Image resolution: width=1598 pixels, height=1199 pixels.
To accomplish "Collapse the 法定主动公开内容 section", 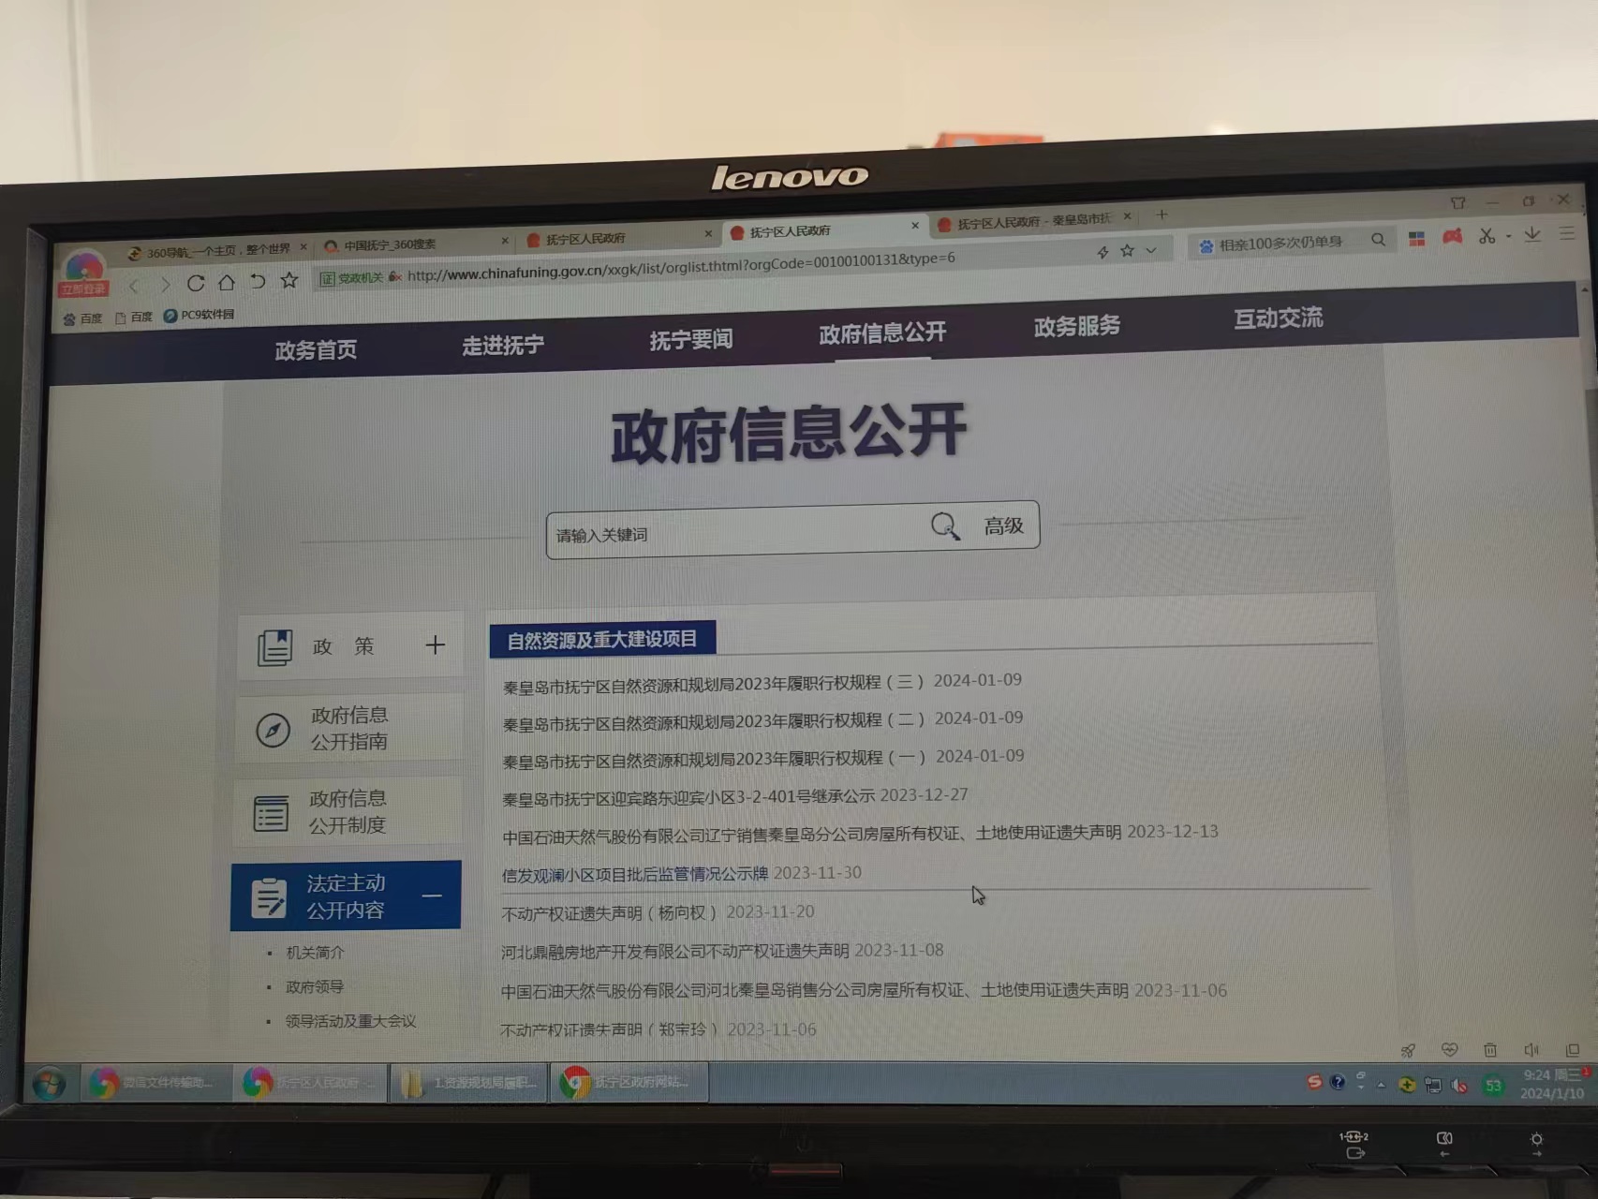I will pyautogui.click(x=432, y=896).
